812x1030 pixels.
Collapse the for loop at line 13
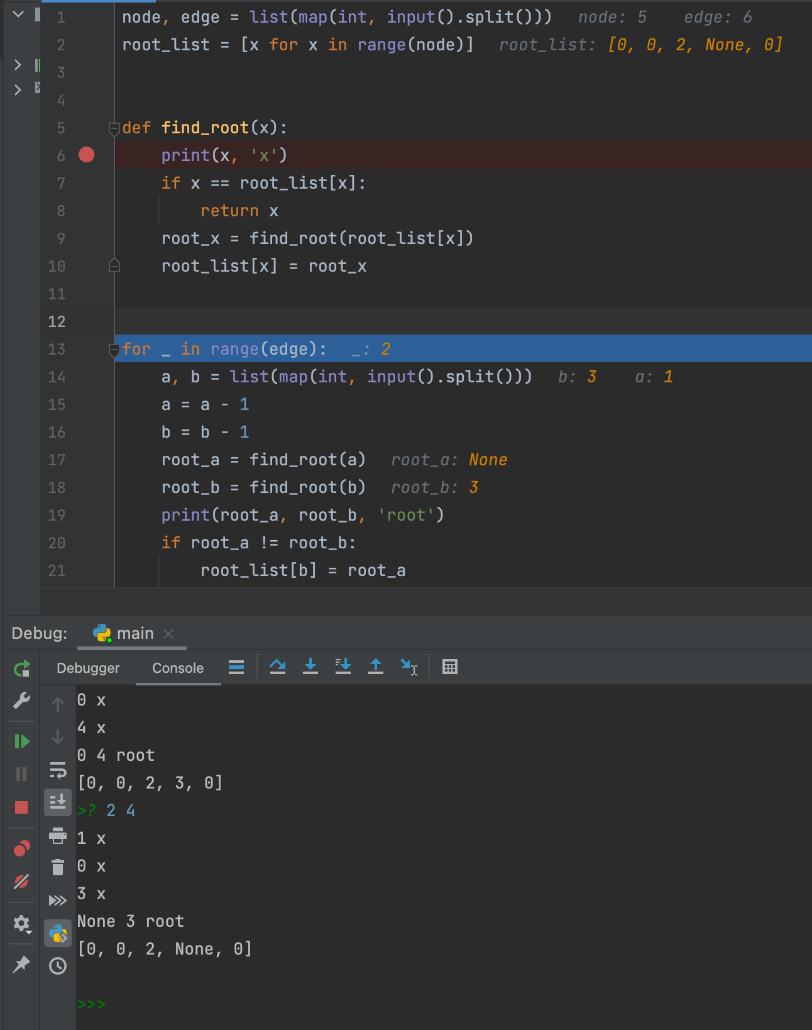pos(114,350)
